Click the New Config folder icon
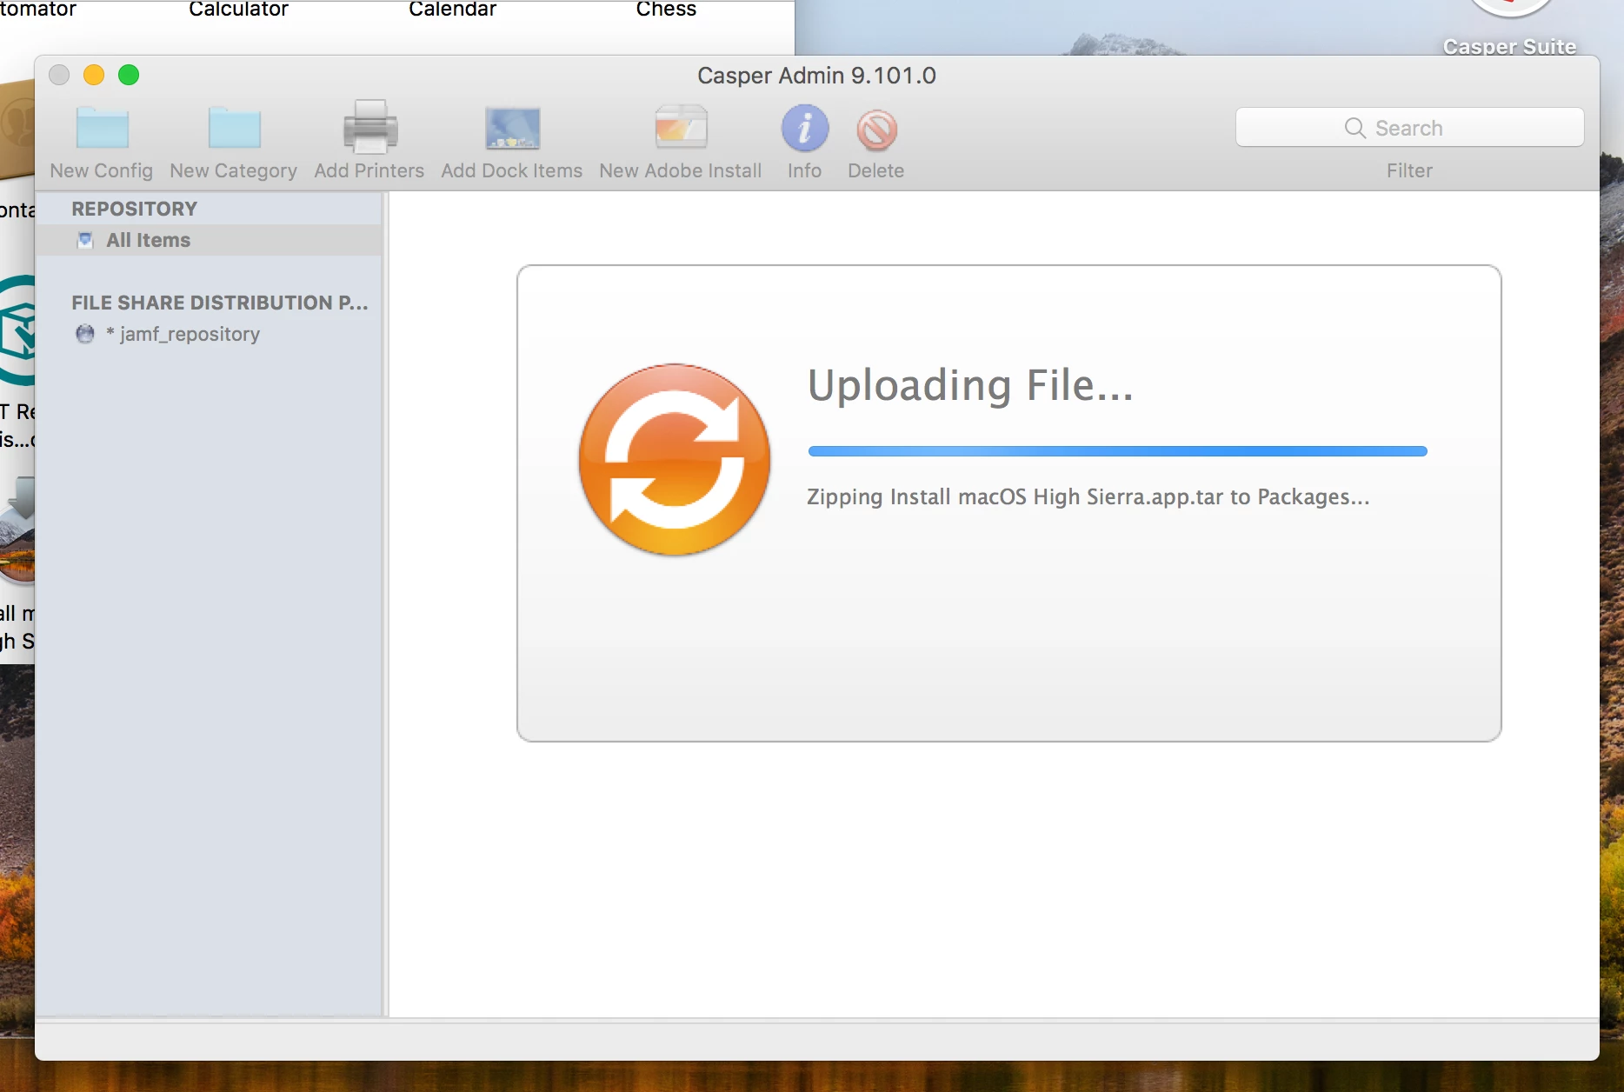 [x=102, y=129]
